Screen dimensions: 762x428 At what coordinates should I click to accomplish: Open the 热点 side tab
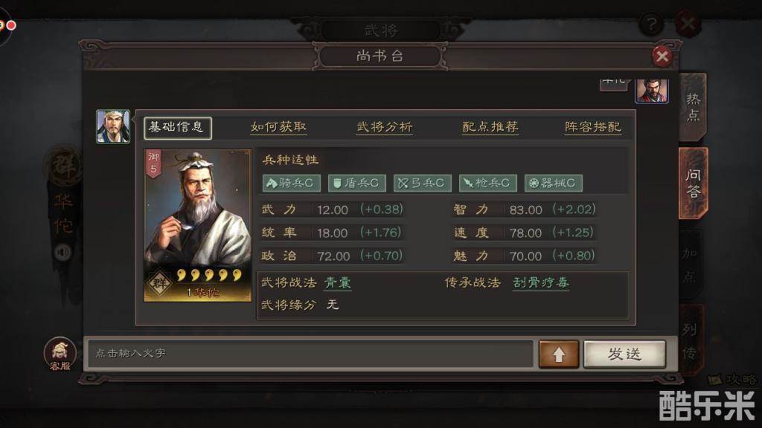point(693,107)
